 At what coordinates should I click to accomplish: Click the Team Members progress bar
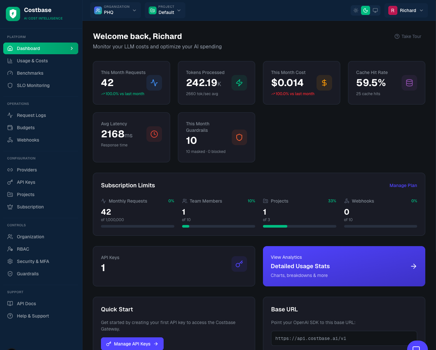(x=218, y=226)
